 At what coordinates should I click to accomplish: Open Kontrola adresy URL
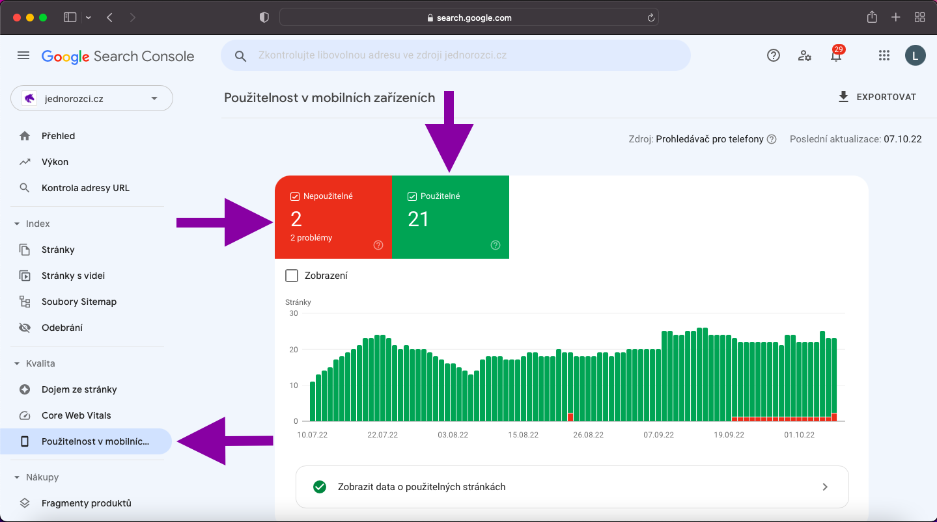[x=85, y=188]
